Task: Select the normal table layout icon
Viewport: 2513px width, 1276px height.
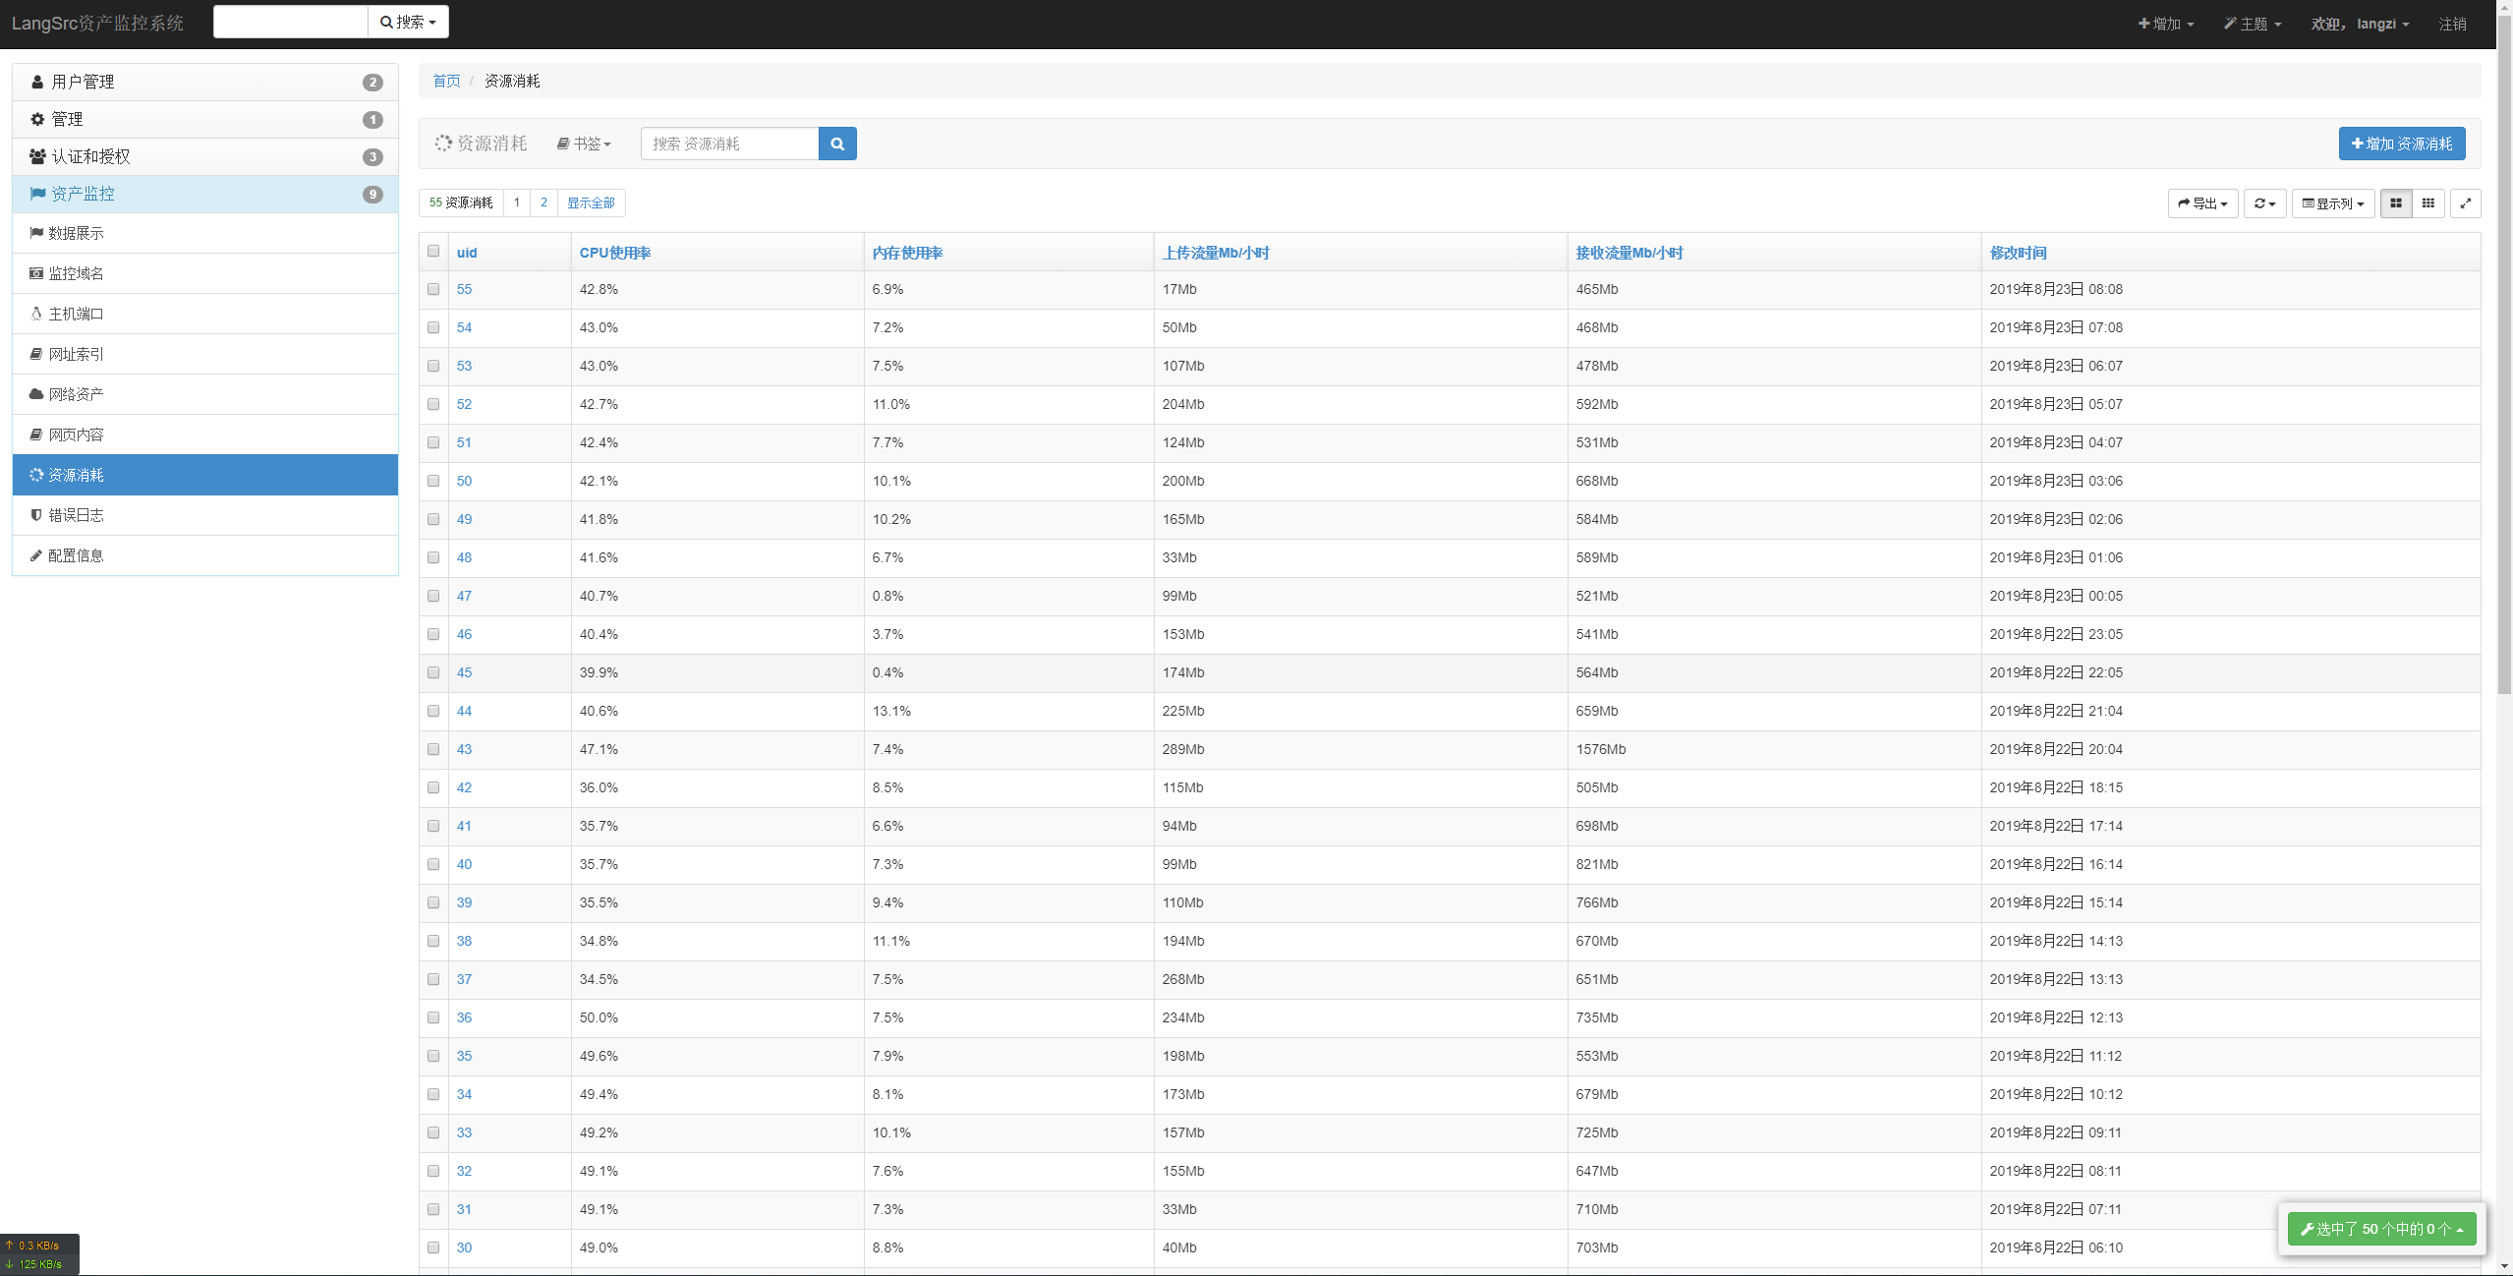Action: (x=2395, y=203)
